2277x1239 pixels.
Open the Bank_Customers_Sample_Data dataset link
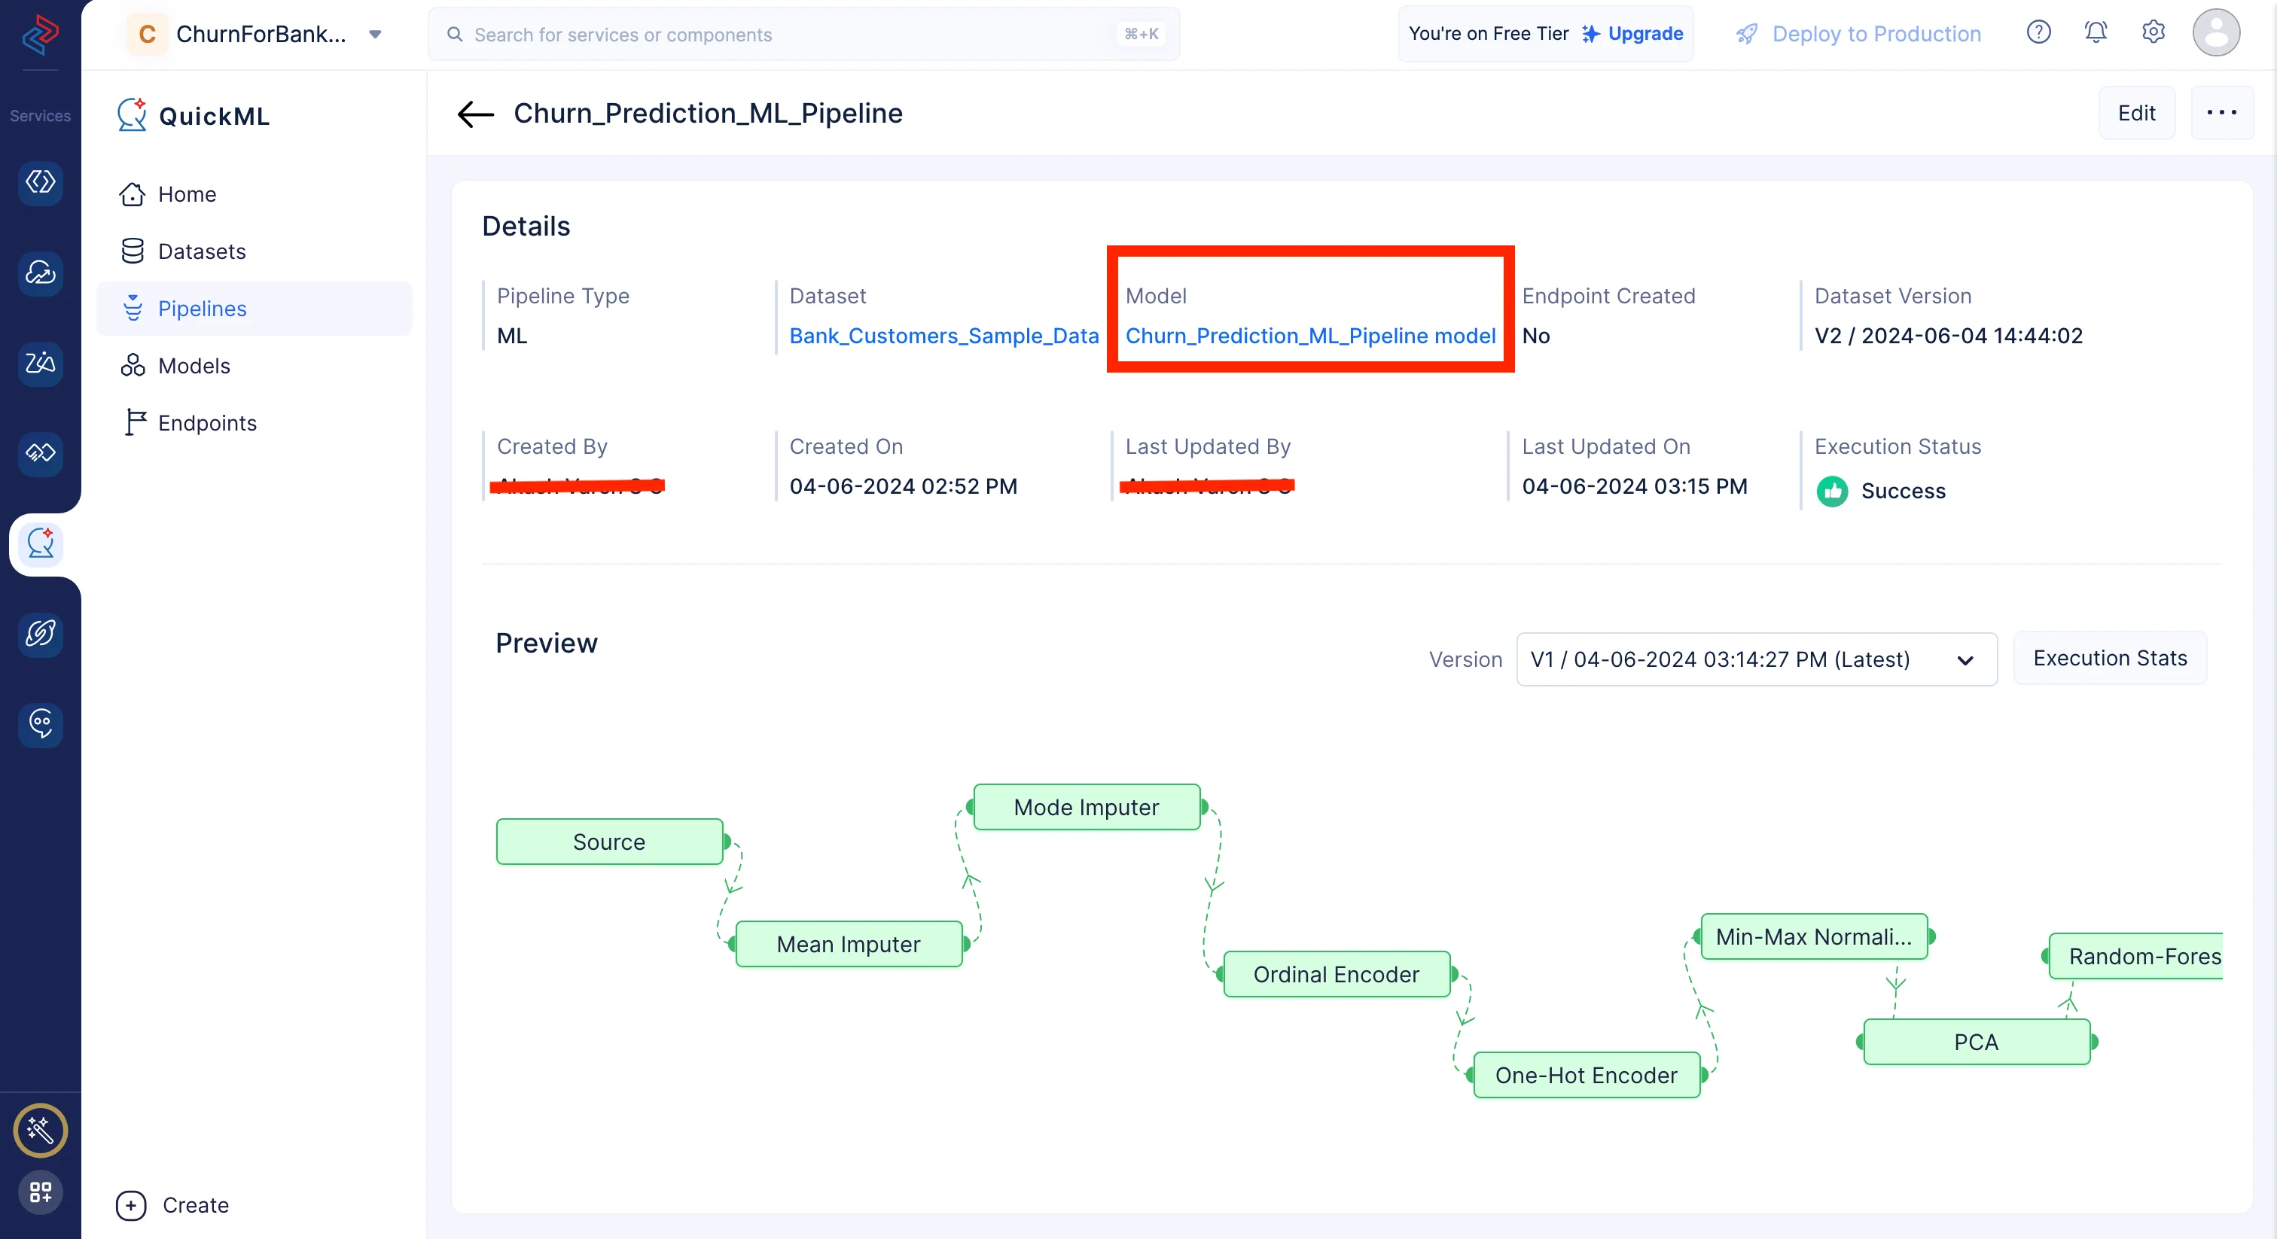tap(943, 336)
